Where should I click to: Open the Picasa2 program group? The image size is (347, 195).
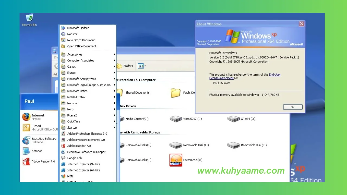pyautogui.click(x=88, y=115)
